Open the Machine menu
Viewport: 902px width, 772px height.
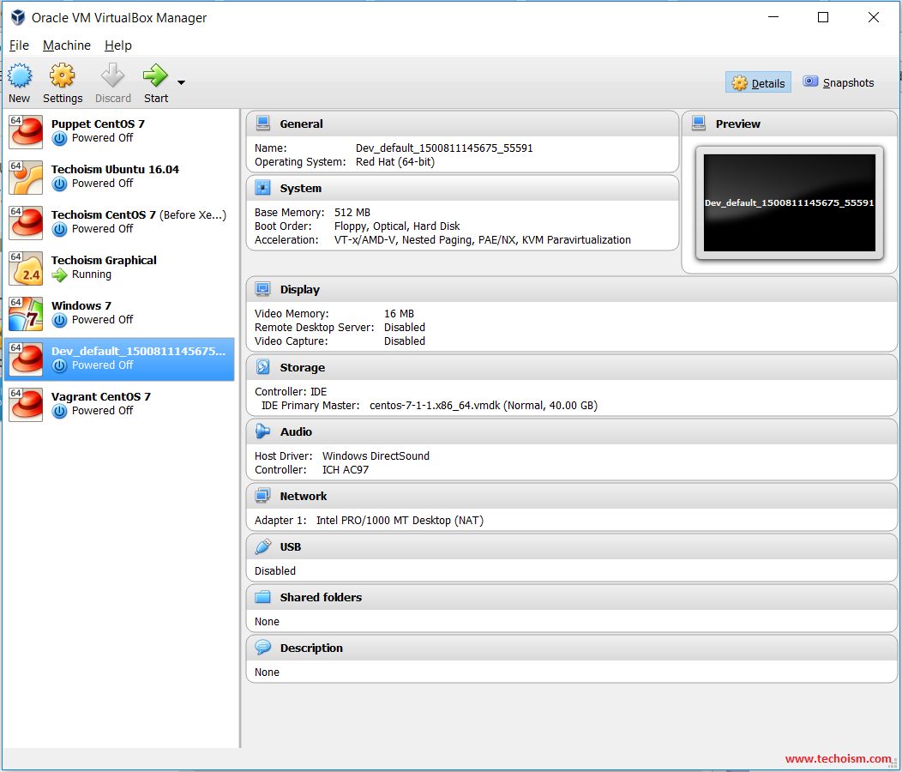(67, 45)
